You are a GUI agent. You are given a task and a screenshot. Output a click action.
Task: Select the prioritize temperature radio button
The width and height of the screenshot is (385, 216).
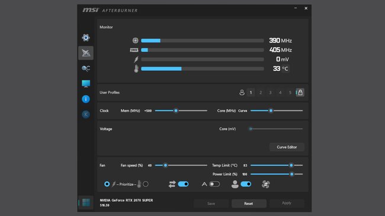tap(146, 184)
